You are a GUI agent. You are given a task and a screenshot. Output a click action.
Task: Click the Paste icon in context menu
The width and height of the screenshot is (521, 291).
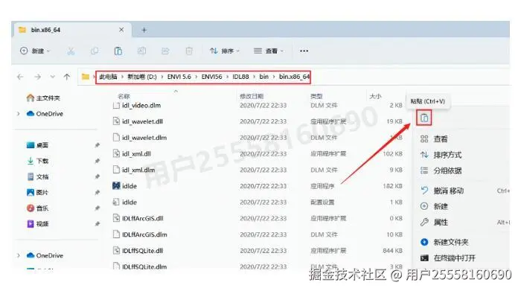tap(424, 118)
